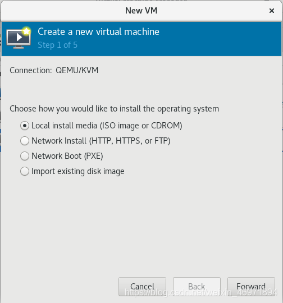Click the 'New VM' window title
Screen dimensions: 283x303
coord(141,11)
